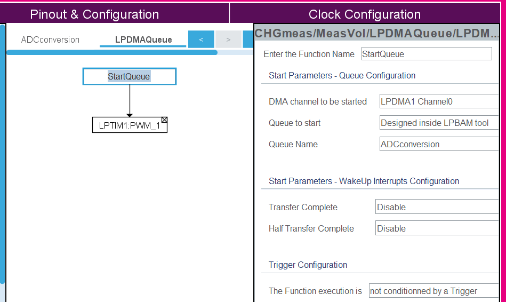Image resolution: width=506 pixels, height=302 pixels.
Task: Select the LPTIM1:PWM_1 function node
Action: (129, 126)
